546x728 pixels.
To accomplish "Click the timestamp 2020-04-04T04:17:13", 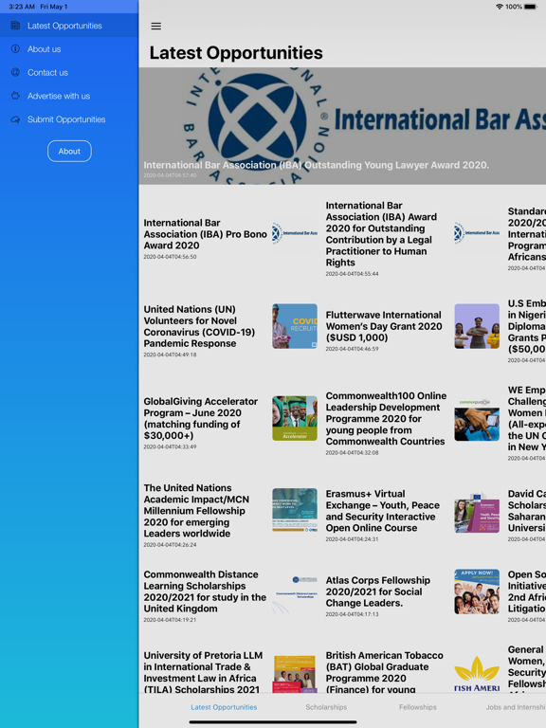I will pyautogui.click(x=352, y=614).
